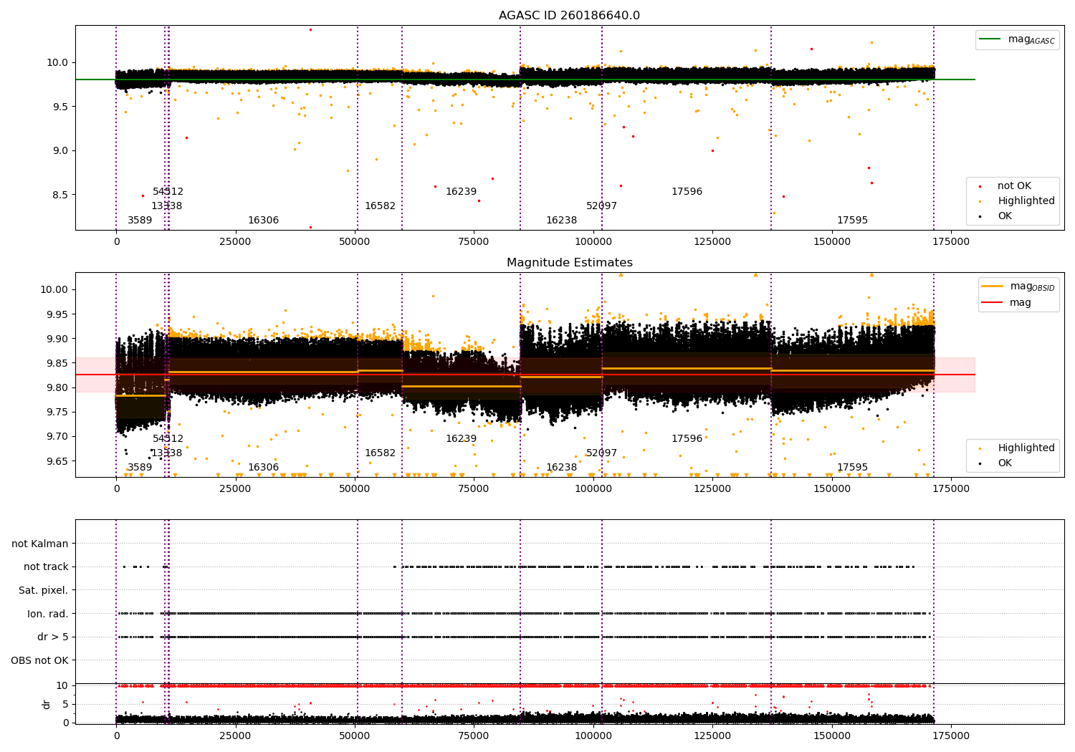Click obsid label '54512' in top plot
The image size is (1075, 752).
(x=168, y=192)
